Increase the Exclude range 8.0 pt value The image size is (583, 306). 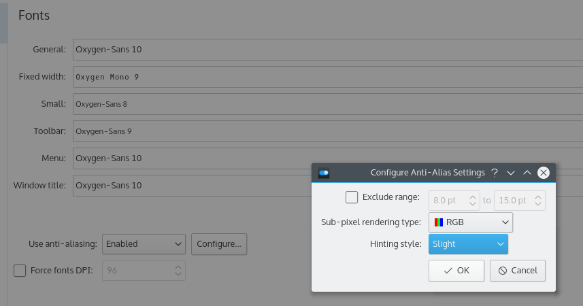point(473,197)
